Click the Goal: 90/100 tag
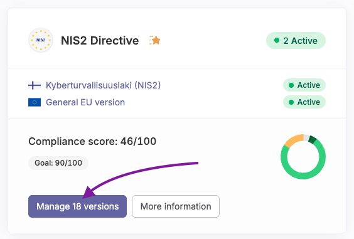 click(58, 162)
